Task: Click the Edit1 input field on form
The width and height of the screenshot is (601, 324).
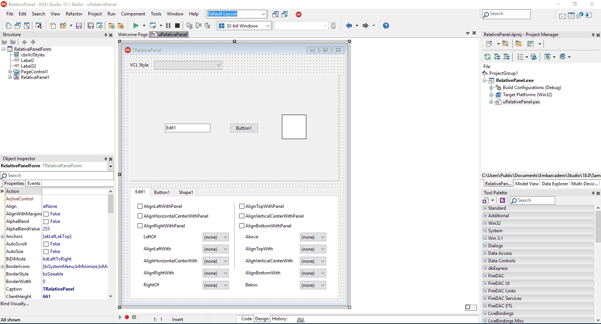Action: (x=188, y=128)
